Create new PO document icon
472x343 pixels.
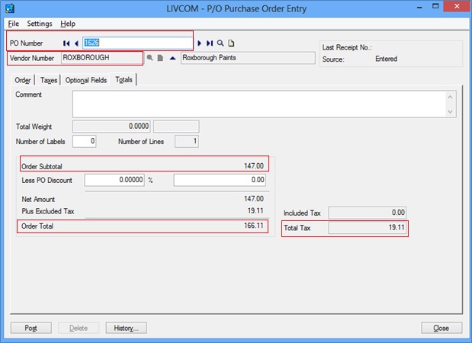pos(231,43)
